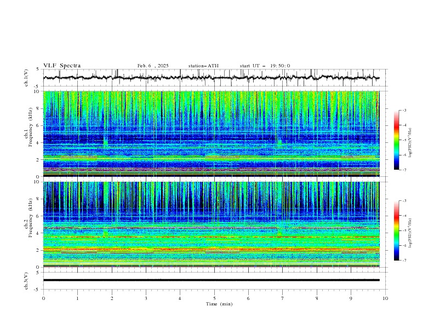Screen dimensions: 434x335
Task: Click the "log(PSD)(V²/Hz)" label beside ch.1 colorbar
Action: [410, 143]
